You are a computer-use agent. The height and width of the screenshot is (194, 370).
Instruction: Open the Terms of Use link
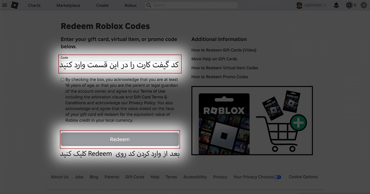(153, 91)
